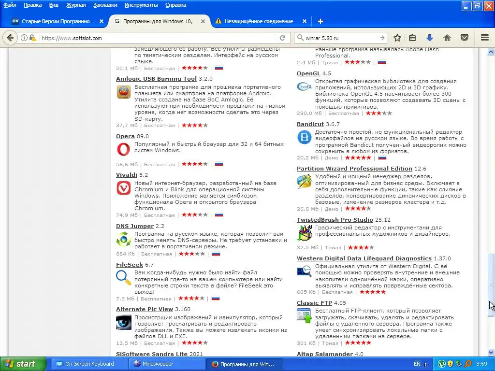This screenshot has width=495, height=371.
Task: Click the OpenGL logo icon
Action: coord(305,86)
